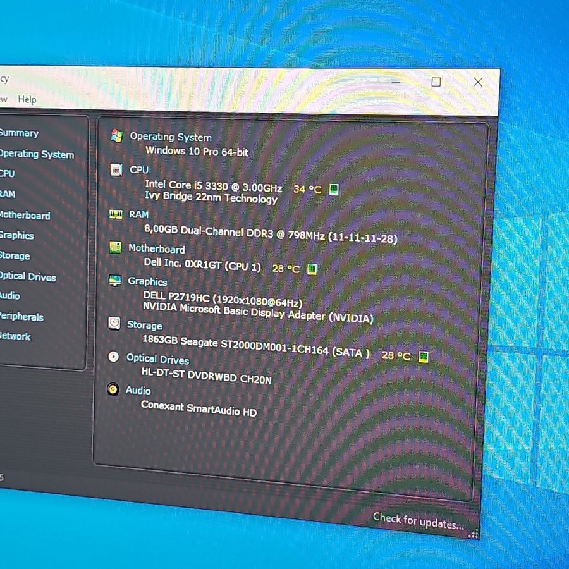Select Network in the sidebar
Viewport: 569px width, 569px height.
(x=15, y=336)
